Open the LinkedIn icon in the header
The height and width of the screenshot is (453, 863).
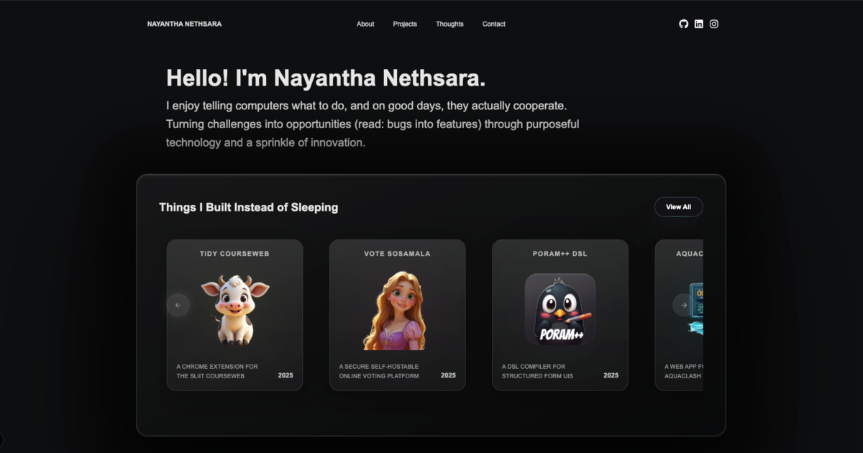tap(698, 23)
